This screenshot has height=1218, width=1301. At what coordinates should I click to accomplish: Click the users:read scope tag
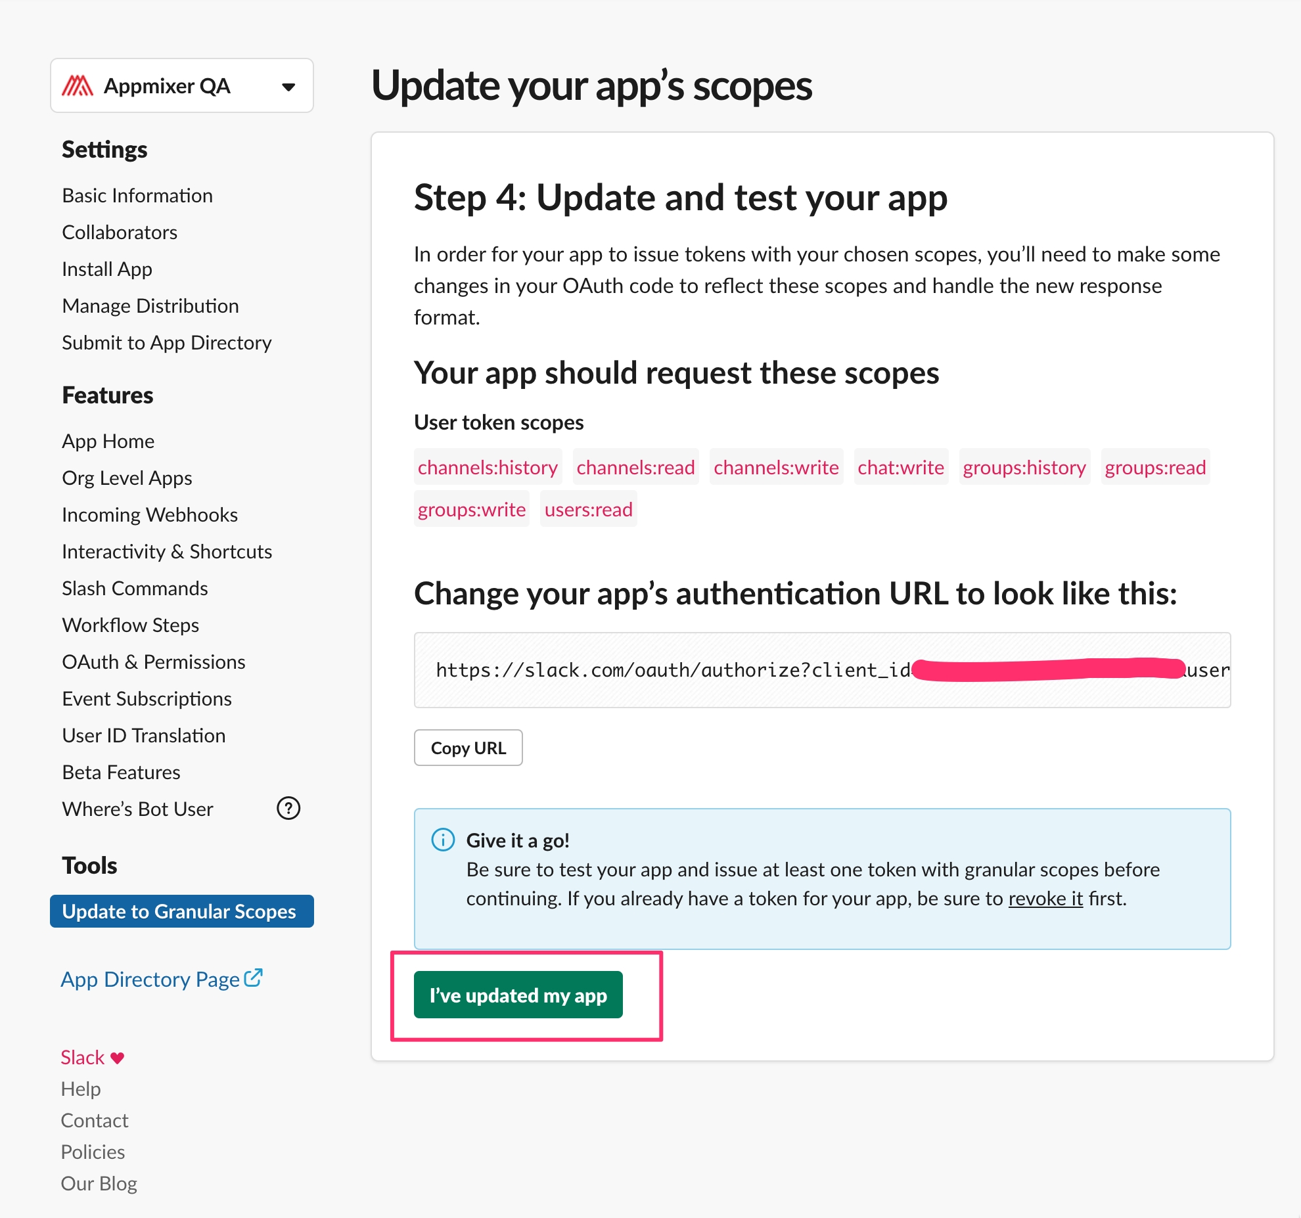588,509
